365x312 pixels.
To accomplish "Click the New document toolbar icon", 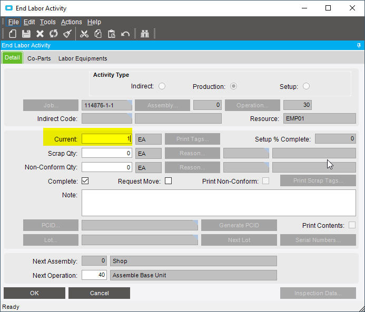I will (x=13, y=34).
